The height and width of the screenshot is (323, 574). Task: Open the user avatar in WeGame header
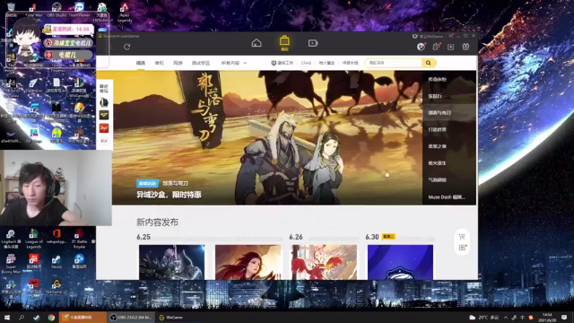coord(421,47)
